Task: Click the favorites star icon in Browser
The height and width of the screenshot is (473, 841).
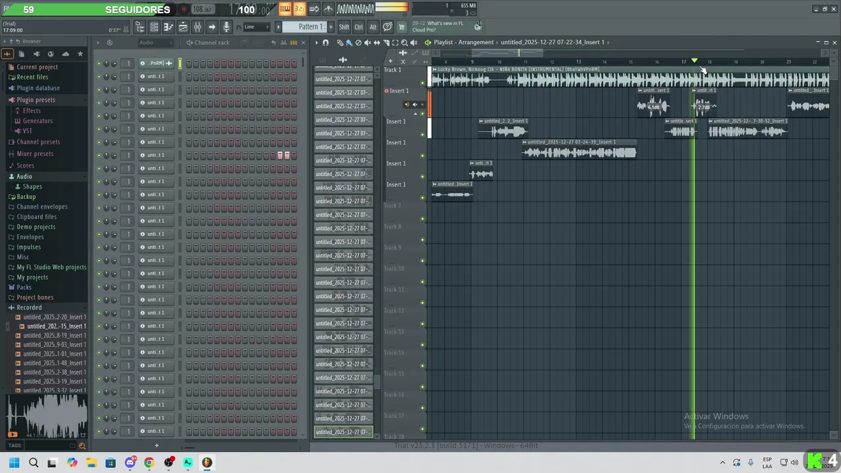Action: click(x=80, y=54)
